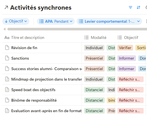The width and height of the screenshot is (147, 115).
Task: Open the Success stories alumni row title
Action: (x=47, y=69)
